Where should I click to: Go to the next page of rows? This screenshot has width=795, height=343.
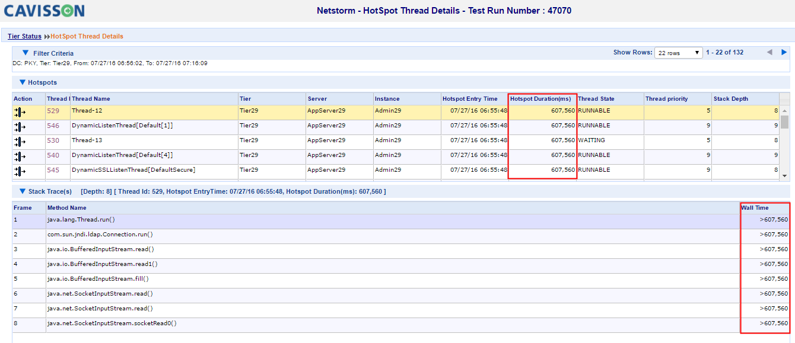coord(784,52)
